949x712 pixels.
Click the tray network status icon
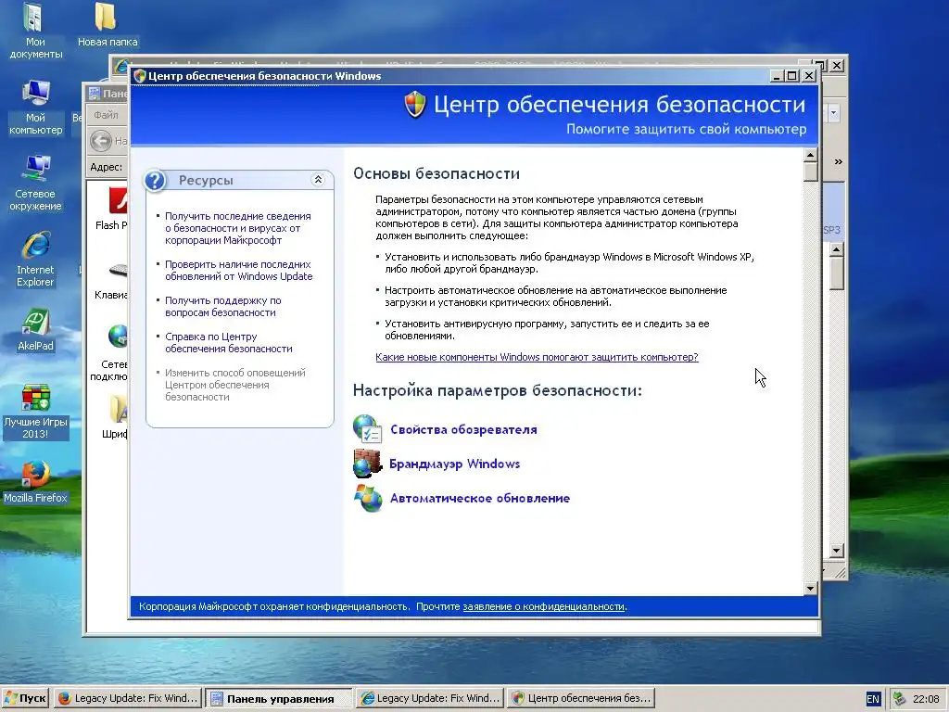coord(899,699)
